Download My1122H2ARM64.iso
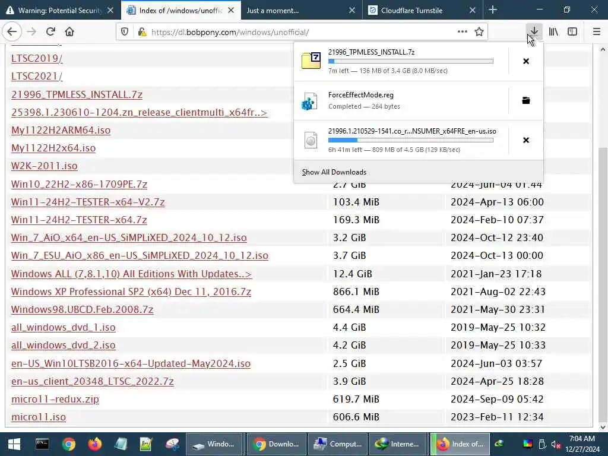 tap(61, 130)
